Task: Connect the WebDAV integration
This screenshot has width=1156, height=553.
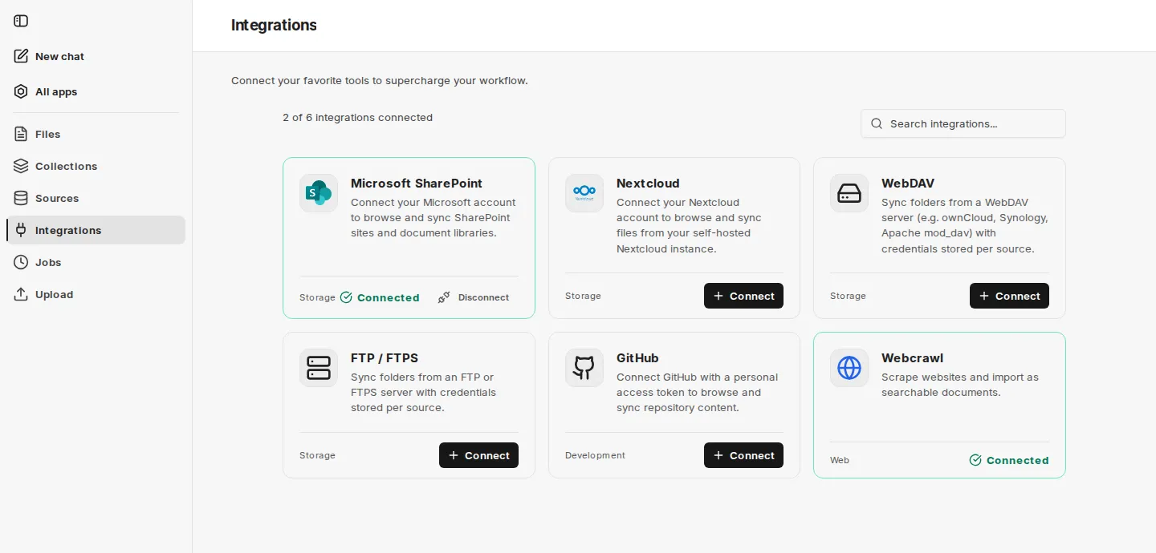Action: (x=1009, y=296)
